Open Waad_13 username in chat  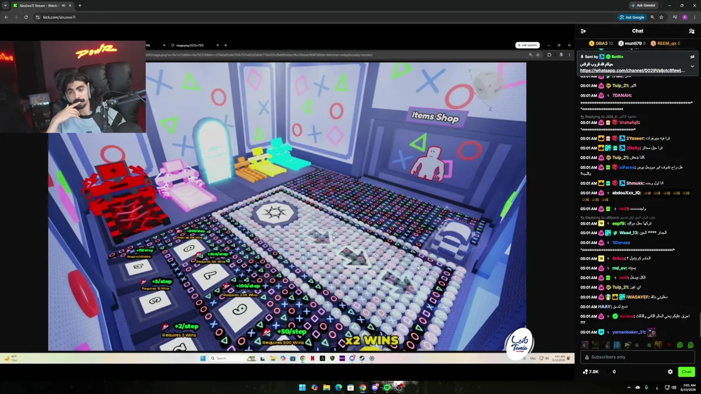[629, 233]
